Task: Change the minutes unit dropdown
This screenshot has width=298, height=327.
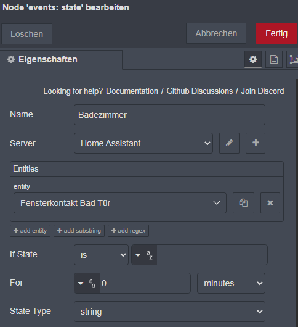Action: pos(232,283)
